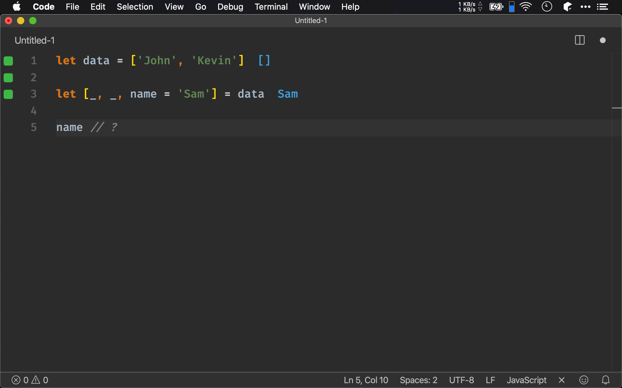Click the Ln 5, Col 10 status button

click(x=366, y=380)
